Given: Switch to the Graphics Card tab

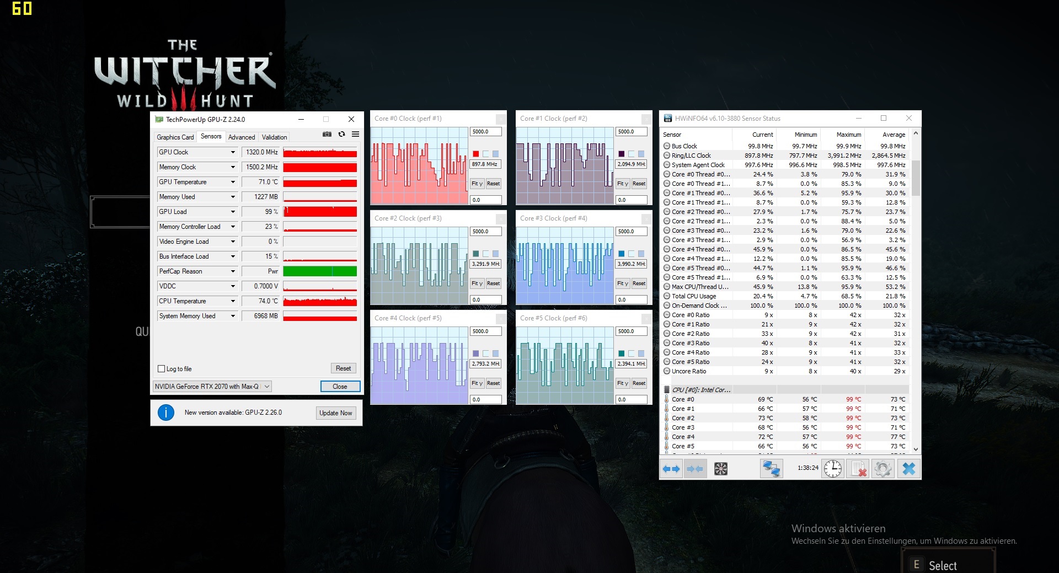Looking at the screenshot, I should [175, 137].
